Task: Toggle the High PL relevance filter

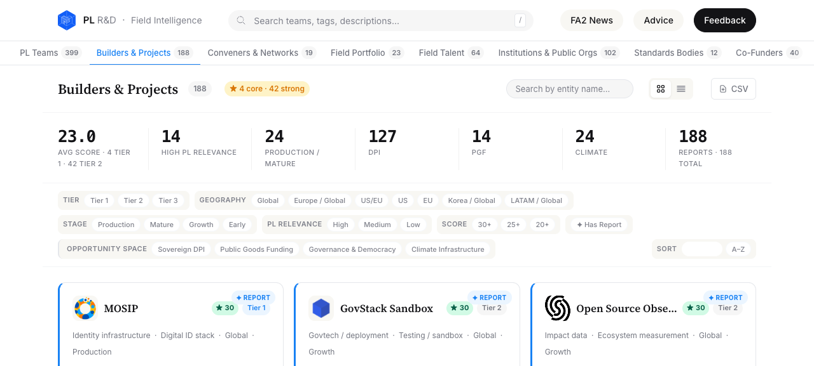Action: [x=341, y=225]
